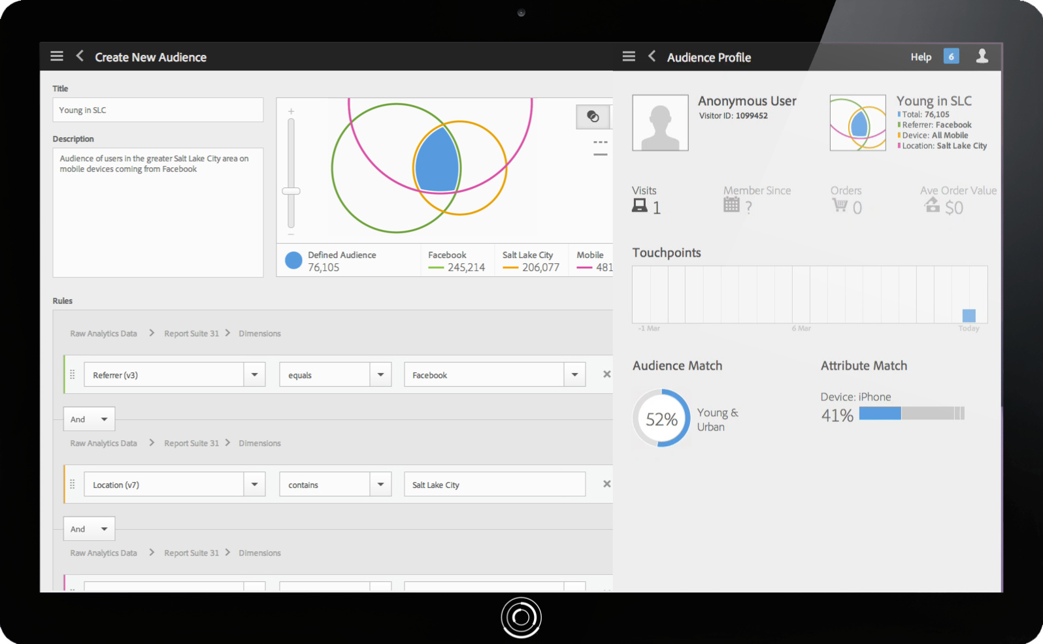Expand the Facebook value dropdown
The width and height of the screenshot is (1043, 644).
pyautogui.click(x=574, y=375)
